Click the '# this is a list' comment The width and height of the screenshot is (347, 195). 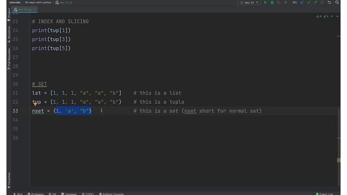click(158, 93)
